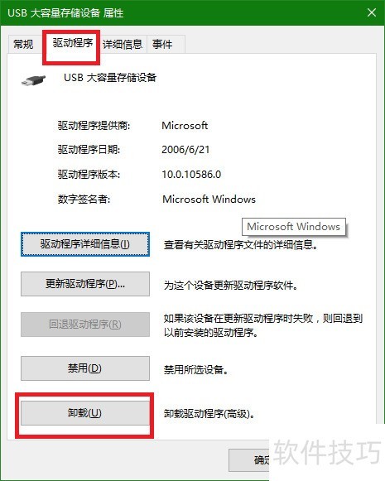
Task: Click the 数字签名者 value Microsoft Windows
Action: 209,199
